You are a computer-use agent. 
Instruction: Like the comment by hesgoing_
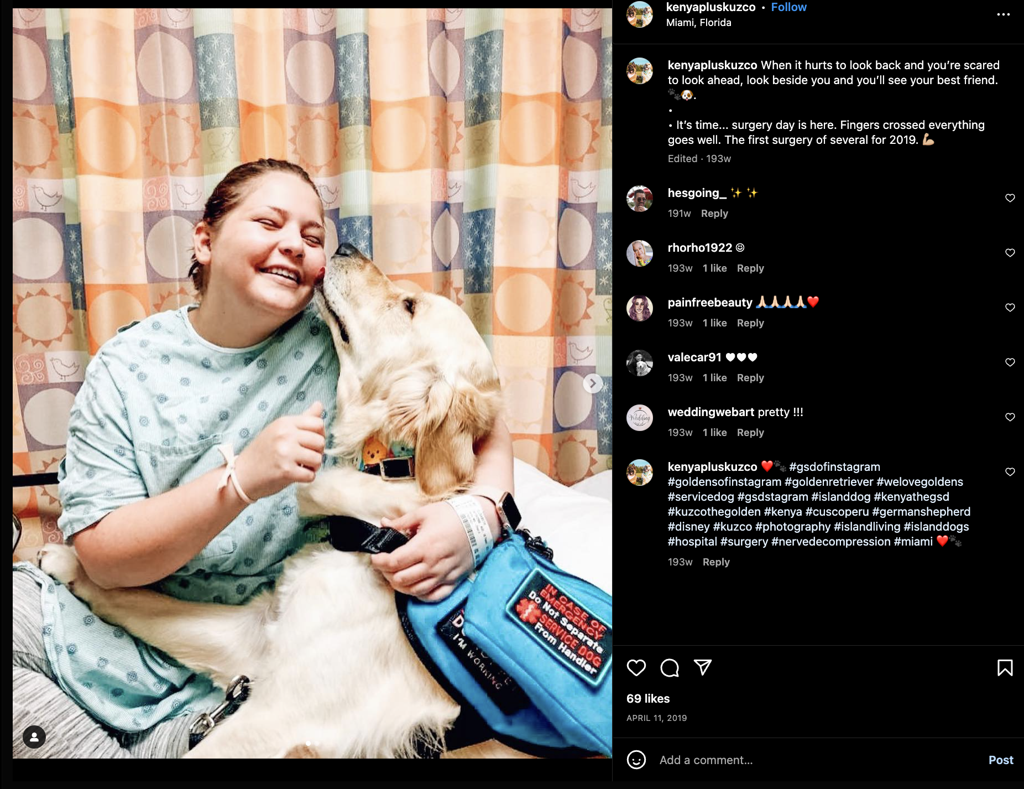click(1010, 198)
